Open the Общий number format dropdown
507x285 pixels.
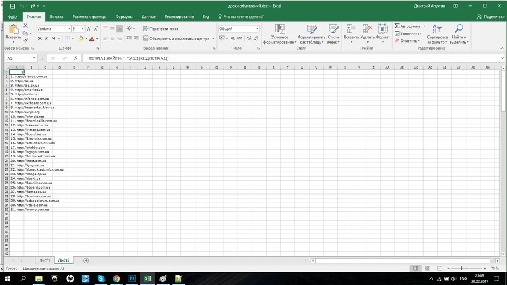coord(257,29)
